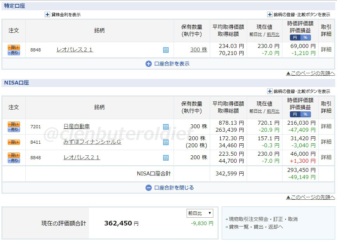This screenshot has width=337, height=242.
Task: Select the 現在の評価額合計 label
Action: [x=64, y=223]
